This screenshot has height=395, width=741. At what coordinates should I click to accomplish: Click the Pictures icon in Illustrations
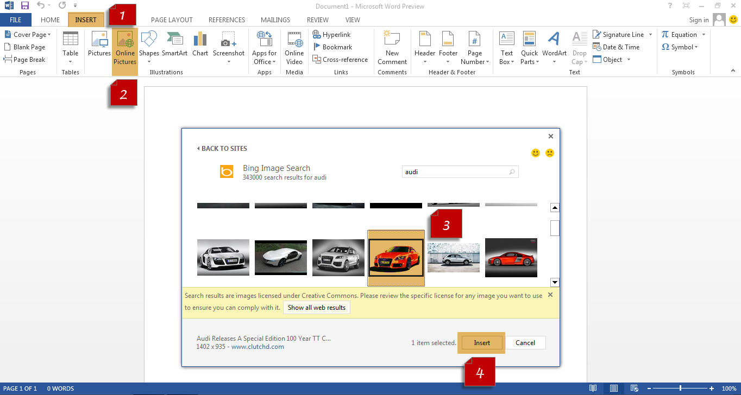[99, 44]
